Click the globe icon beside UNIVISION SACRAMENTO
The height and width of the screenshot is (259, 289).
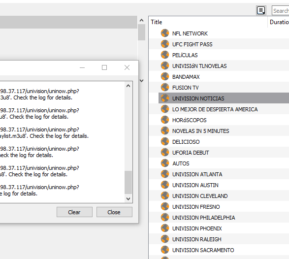click(165, 250)
